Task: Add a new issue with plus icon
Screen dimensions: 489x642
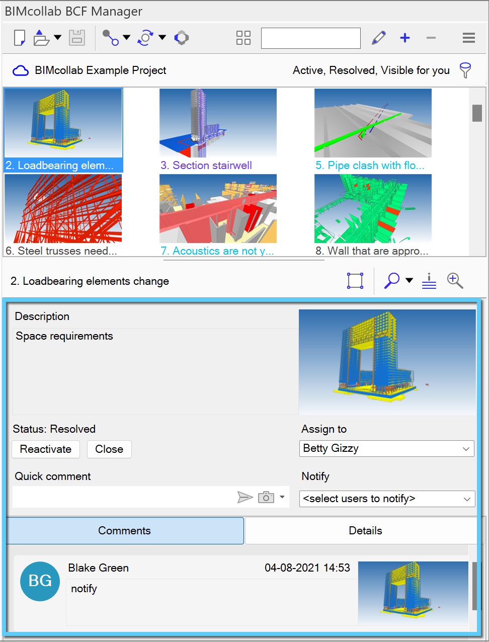Action: coord(405,38)
